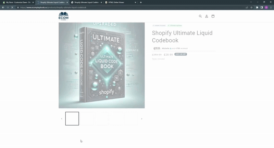Expand the tab search chevron
Viewport: 274px width, 148px height.
point(251,2)
